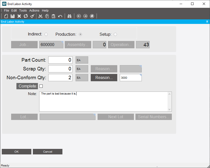Screen dimensions: 210x168
Task: Click the Note scrollbar up arrow
Action: [169, 94]
